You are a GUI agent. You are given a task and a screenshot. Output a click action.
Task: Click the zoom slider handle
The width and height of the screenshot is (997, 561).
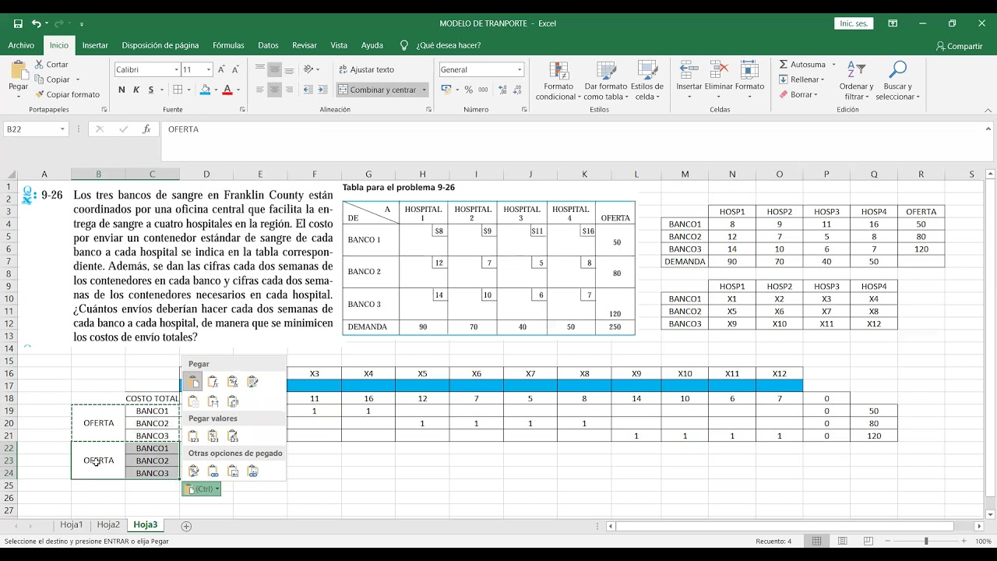click(x=926, y=541)
